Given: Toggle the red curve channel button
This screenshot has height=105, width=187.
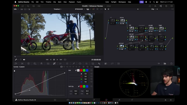Looking at the screenshot, I should (81, 71).
